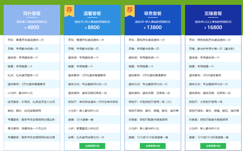Open 全部套餐内容 button under 至臻套餐
The image size is (243, 151).
coord(213,146)
